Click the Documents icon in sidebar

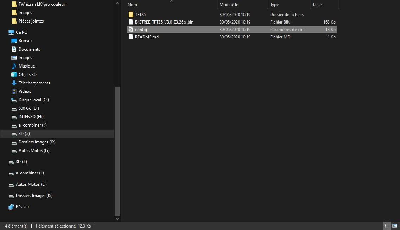point(14,49)
